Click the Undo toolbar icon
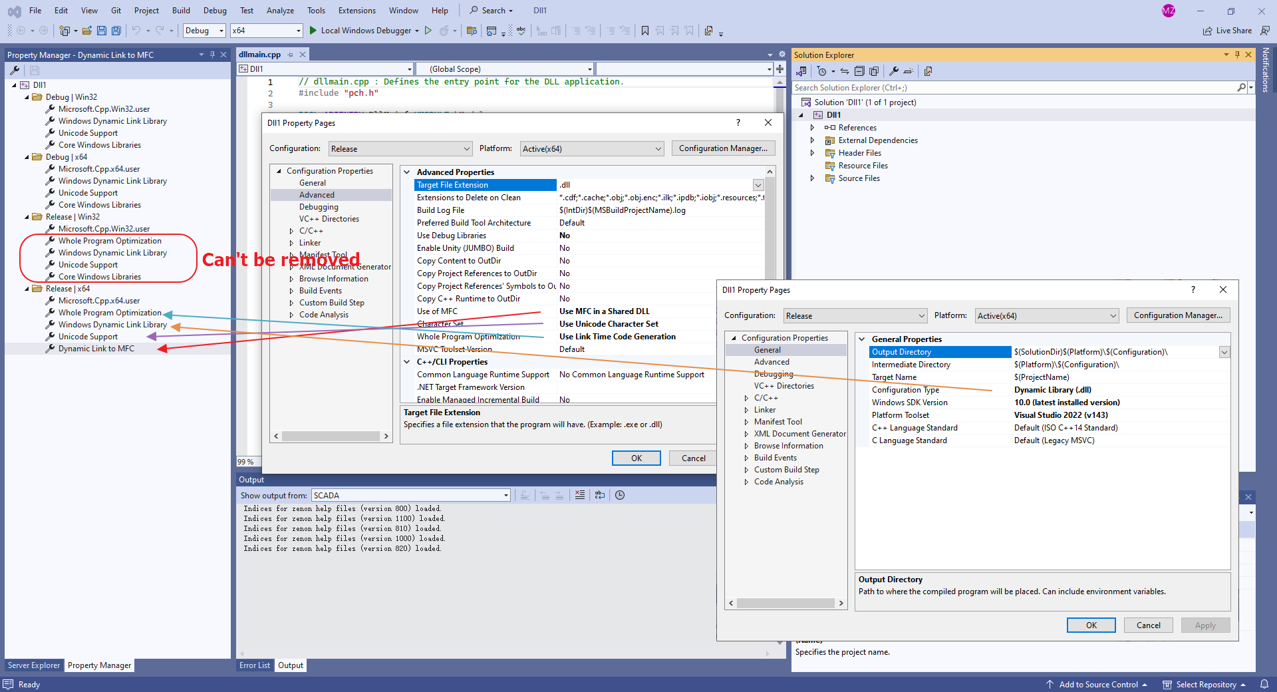The height and width of the screenshot is (692, 1277). 136,31
